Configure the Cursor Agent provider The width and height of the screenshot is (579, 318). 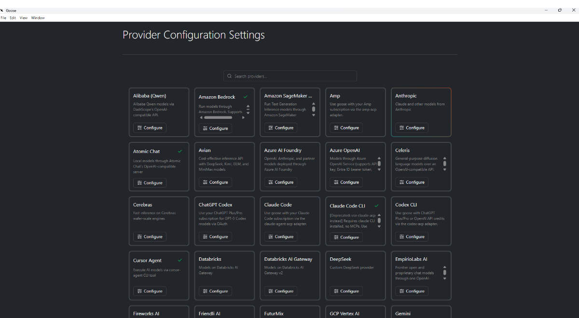[150, 291]
